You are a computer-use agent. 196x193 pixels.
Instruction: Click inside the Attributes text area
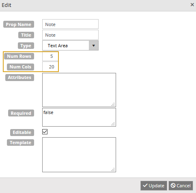79,90
